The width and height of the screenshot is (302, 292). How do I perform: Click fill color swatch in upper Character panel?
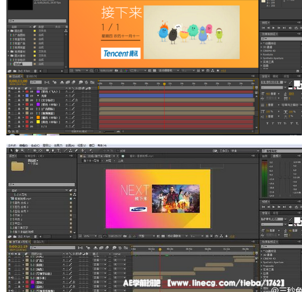coord(297,84)
